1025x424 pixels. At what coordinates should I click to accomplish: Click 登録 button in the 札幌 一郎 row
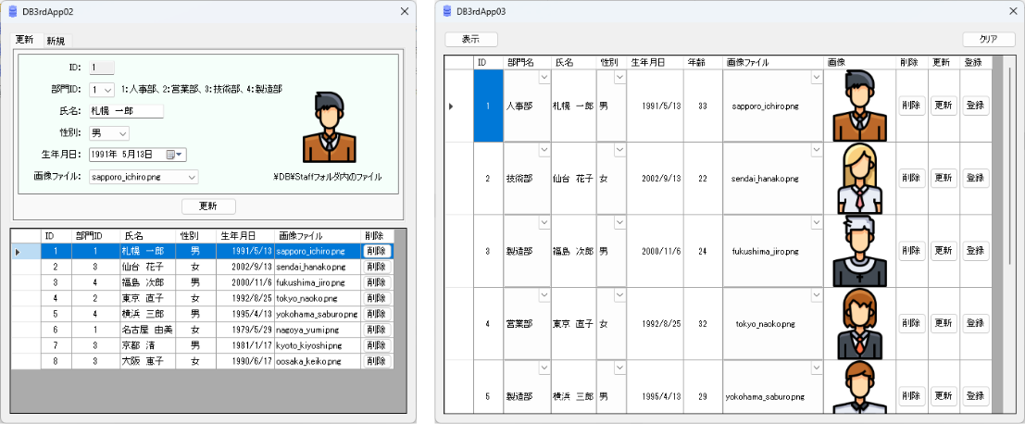tap(974, 106)
